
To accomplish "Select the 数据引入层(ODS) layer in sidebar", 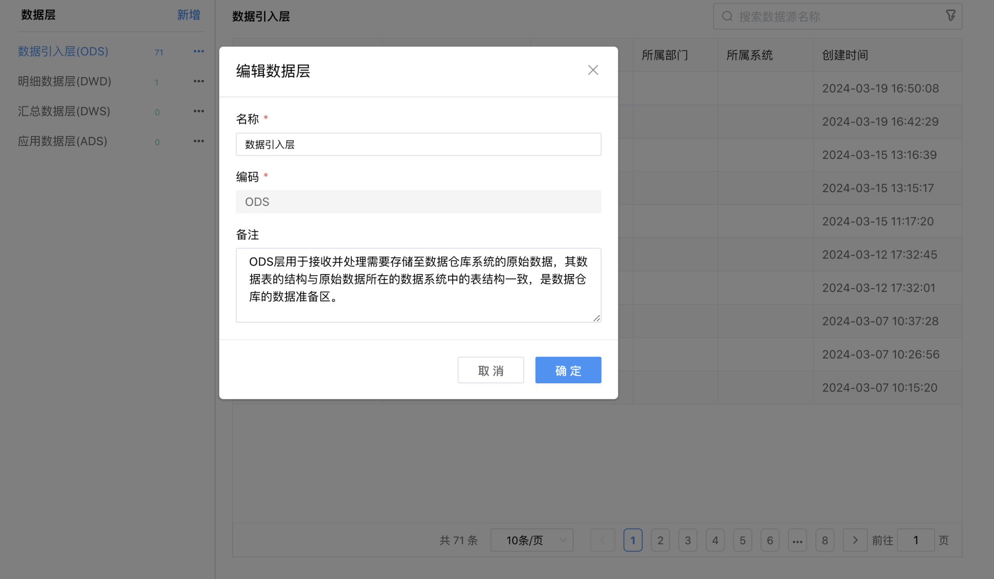I will pyautogui.click(x=62, y=51).
